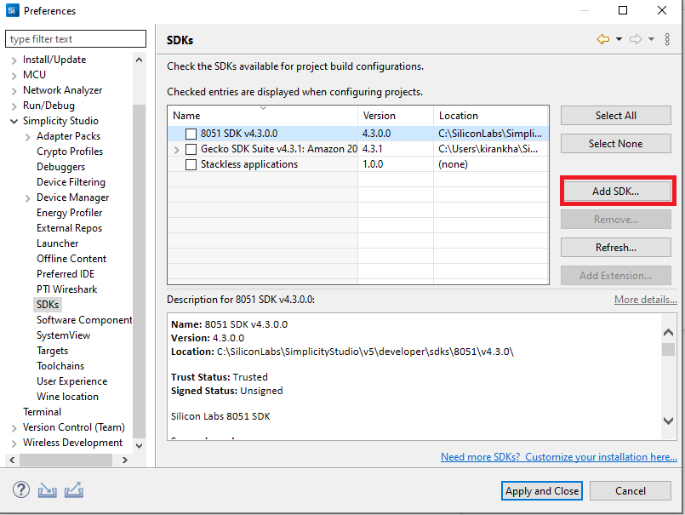This screenshot has height=515, width=685.
Task: Check the Stackless applications checkbox
Action: pos(191,164)
